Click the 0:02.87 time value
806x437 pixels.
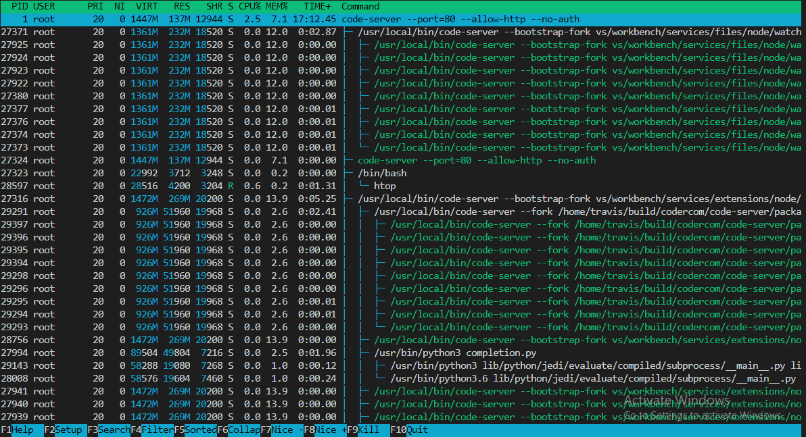point(317,32)
